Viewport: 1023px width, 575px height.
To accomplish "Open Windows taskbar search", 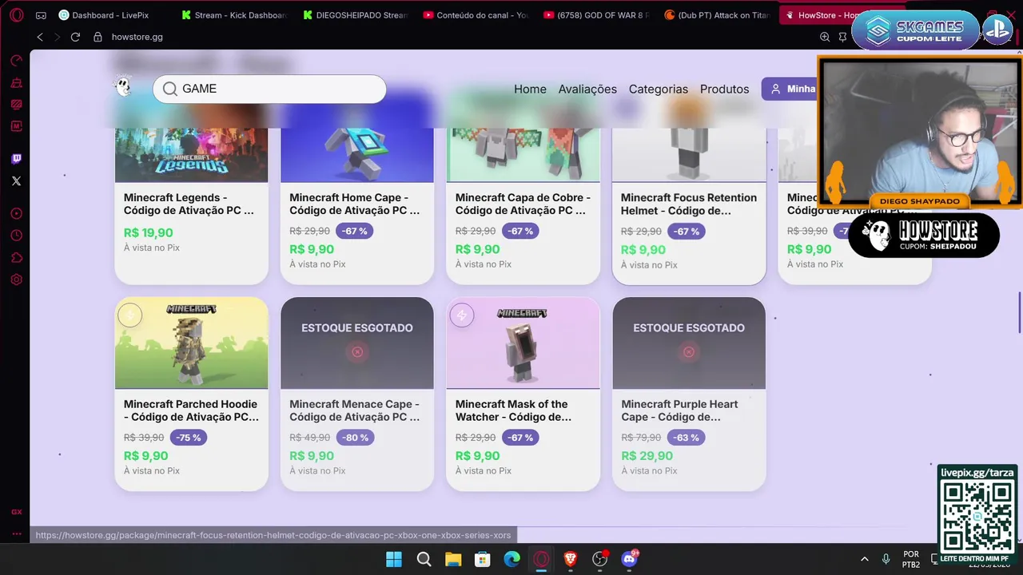I will [x=424, y=559].
